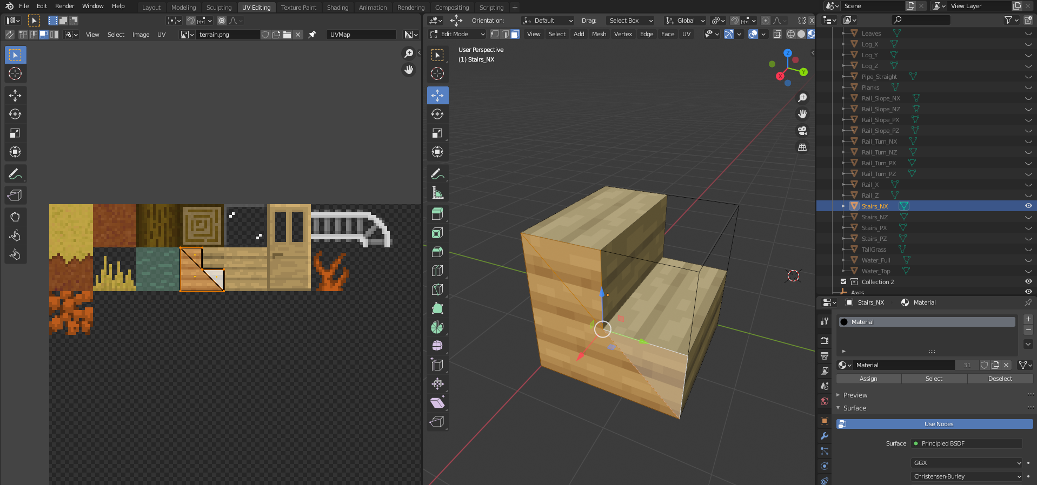Select the Knife tool
Screen dimensions: 1037x485
[437, 290]
